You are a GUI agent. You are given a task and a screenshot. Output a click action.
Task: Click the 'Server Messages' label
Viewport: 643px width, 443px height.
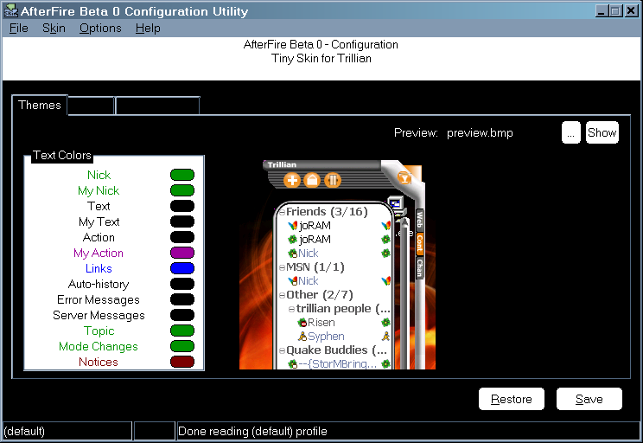tap(99, 315)
